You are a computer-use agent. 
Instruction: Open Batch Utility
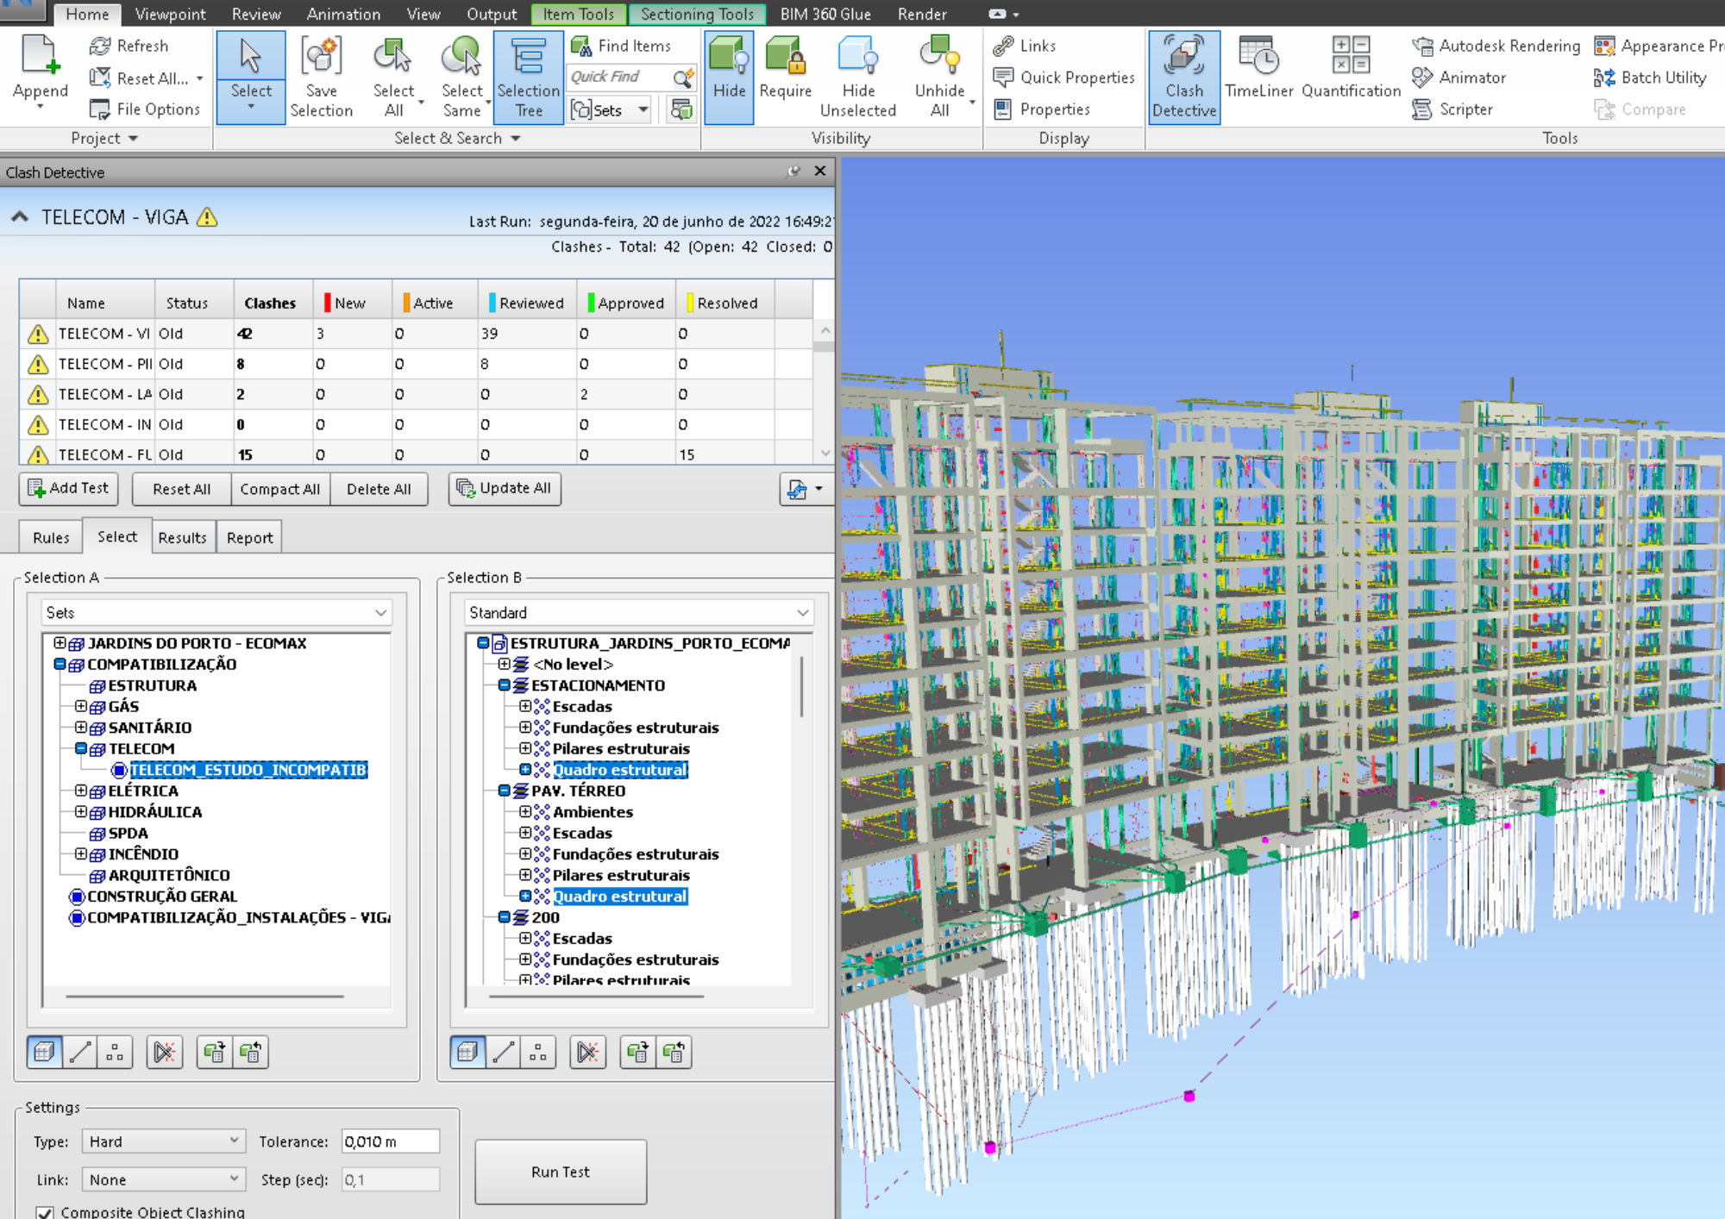tap(1650, 78)
